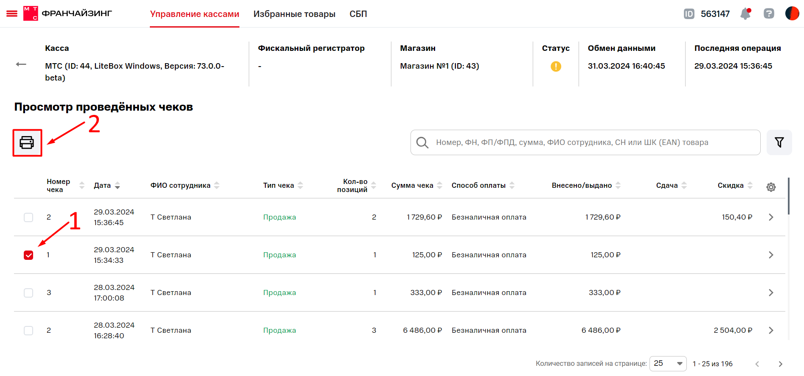Image resolution: width=804 pixels, height=376 pixels.
Task: Open the filter funnel button
Action: click(779, 142)
